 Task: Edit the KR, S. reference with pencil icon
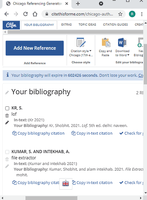point(7,122)
